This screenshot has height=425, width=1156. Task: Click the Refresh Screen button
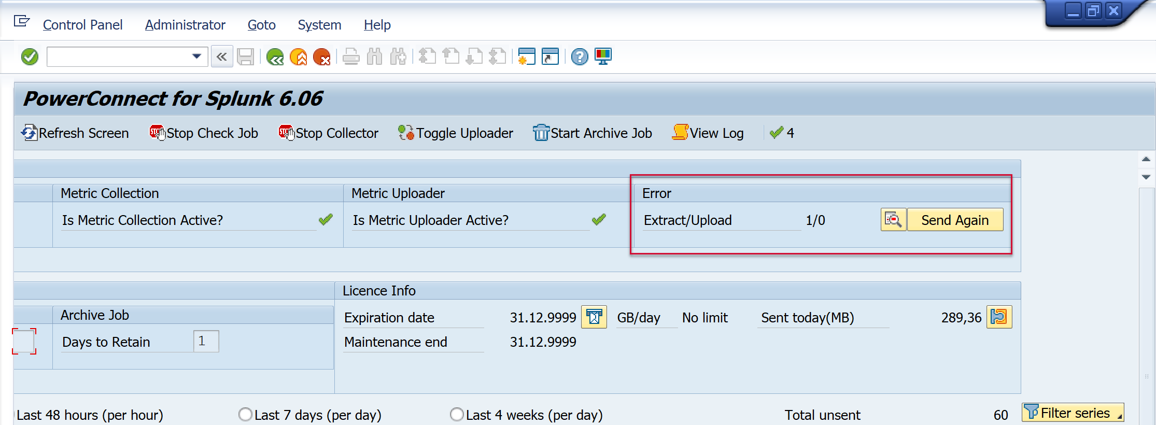75,133
